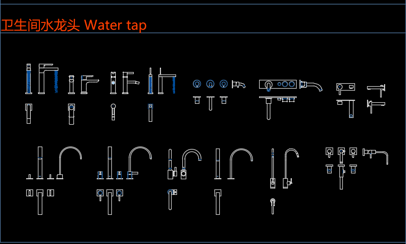Select the first large gooseneck faucet in the bottom row

click(x=69, y=163)
